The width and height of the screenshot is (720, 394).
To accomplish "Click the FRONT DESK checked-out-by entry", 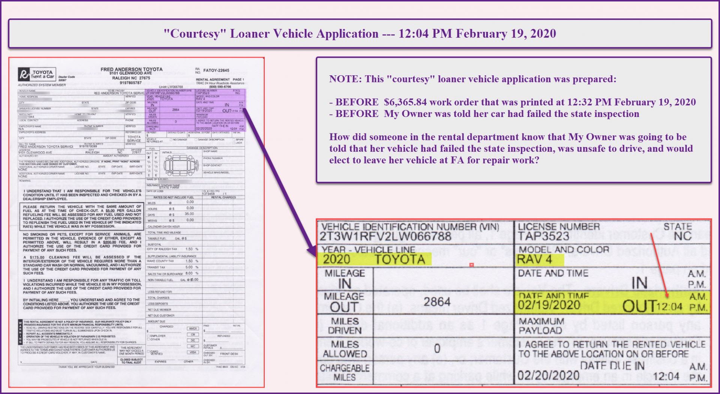I will pos(229,354).
